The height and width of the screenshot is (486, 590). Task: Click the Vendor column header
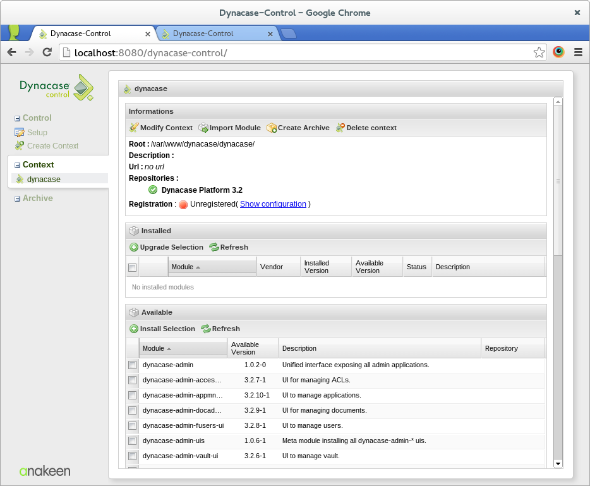[x=279, y=267]
